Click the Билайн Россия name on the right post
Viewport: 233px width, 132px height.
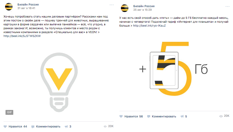click(144, 6)
